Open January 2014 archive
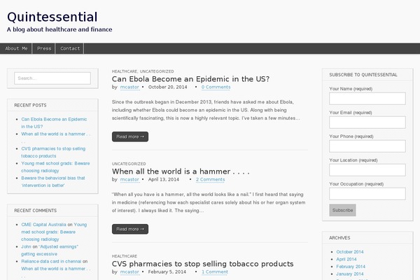Screen dimensions: 420x280 350,274
